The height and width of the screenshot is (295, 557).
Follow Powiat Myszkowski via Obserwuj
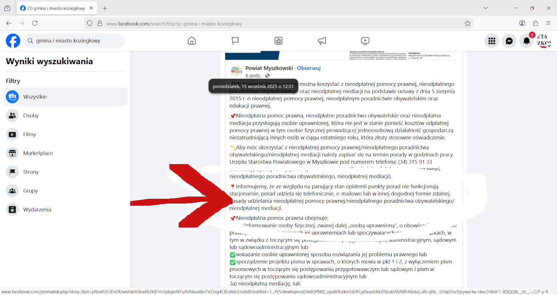point(308,68)
